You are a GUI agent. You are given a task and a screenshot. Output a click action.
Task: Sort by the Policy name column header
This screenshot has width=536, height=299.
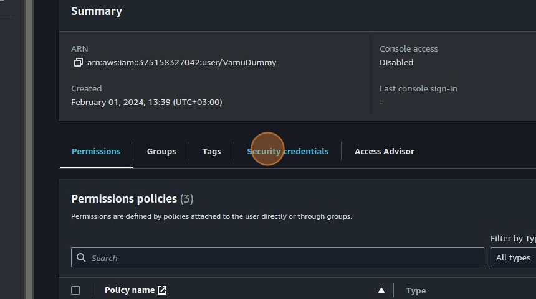[x=129, y=290]
